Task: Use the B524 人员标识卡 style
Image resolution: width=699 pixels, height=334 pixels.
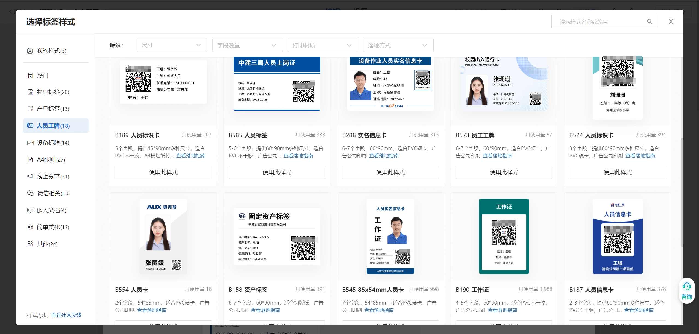Action: click(x=617, y=172)
